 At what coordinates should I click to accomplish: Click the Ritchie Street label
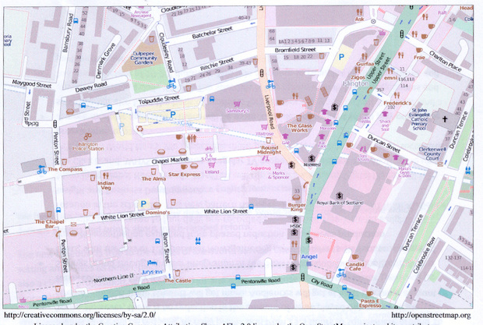coord(217,64)
